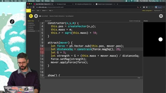Click the first extension icon in the toolbar
The image size is (166, 93).
pyautogui.click(x=144, y=7)
